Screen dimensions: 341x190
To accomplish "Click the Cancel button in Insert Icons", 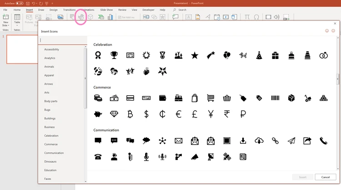I will (x=326, y=177).
